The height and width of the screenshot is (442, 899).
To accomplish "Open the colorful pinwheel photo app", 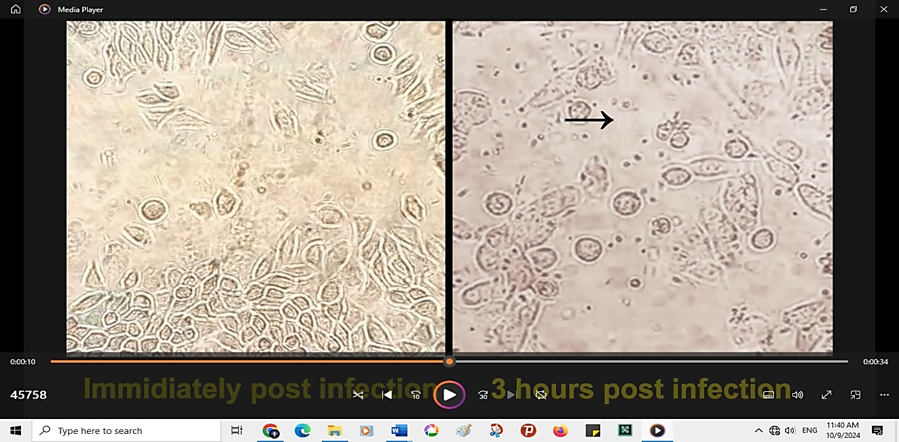I will tap(431, 430).
